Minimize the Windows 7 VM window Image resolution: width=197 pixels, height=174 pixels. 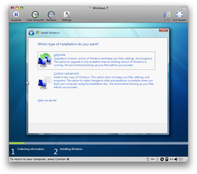[x=17, y=8]
